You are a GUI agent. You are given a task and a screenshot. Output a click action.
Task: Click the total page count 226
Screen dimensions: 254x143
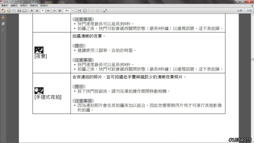(48, 11)
